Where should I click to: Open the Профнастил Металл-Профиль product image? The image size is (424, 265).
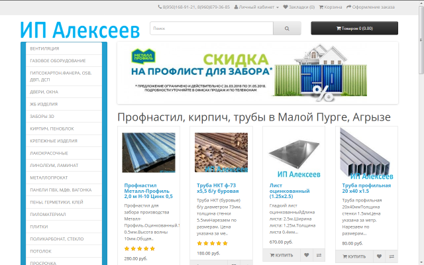click(148, 152)
